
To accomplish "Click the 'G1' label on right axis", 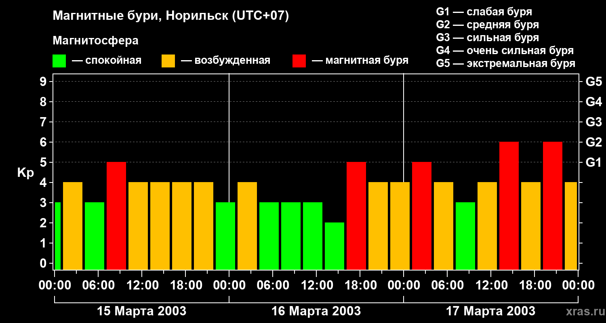I will point(593,162).
